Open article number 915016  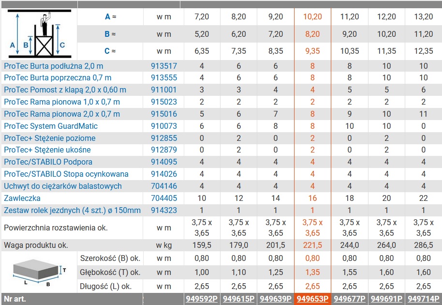pyautogui.click(x=164, y=114)
